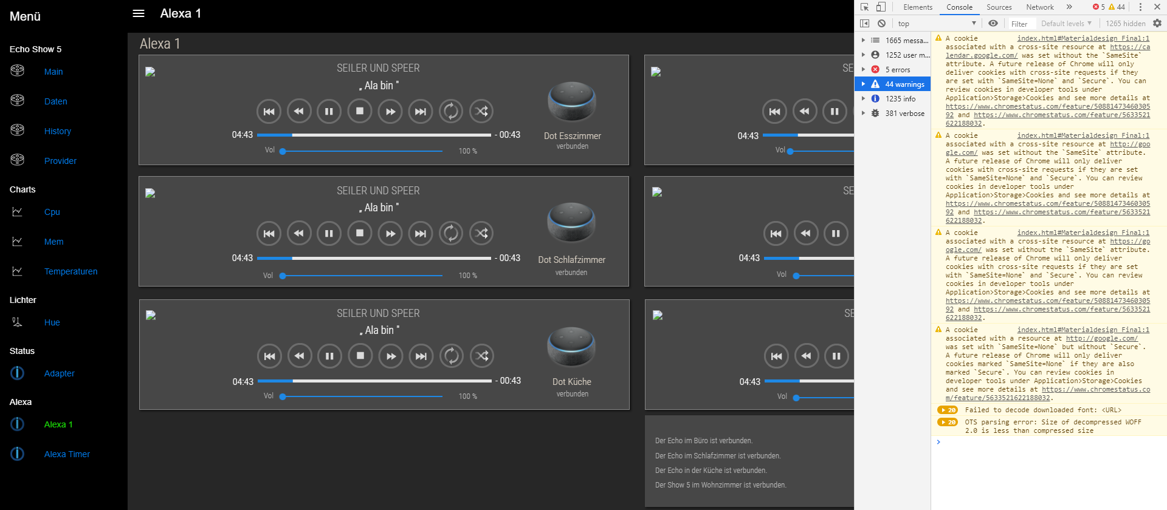This screenshot has height=510, width=1167.
Task: Open the hamburger menu beside the Alexa 1 title
Action: coord(139,13)
